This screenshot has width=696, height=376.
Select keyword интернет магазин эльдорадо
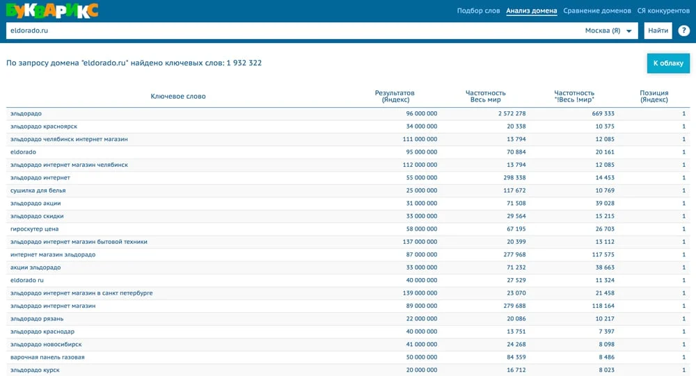53,255
